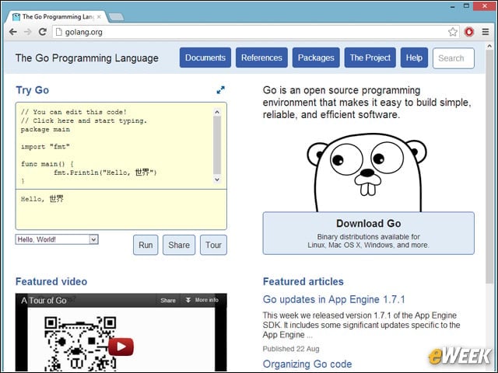
Task: Minimize the Chrome window
Action: point(453,6)
